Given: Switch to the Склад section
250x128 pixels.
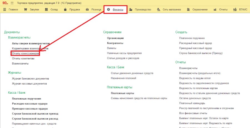Looking at the screenshot, I should tap(54, 9).
